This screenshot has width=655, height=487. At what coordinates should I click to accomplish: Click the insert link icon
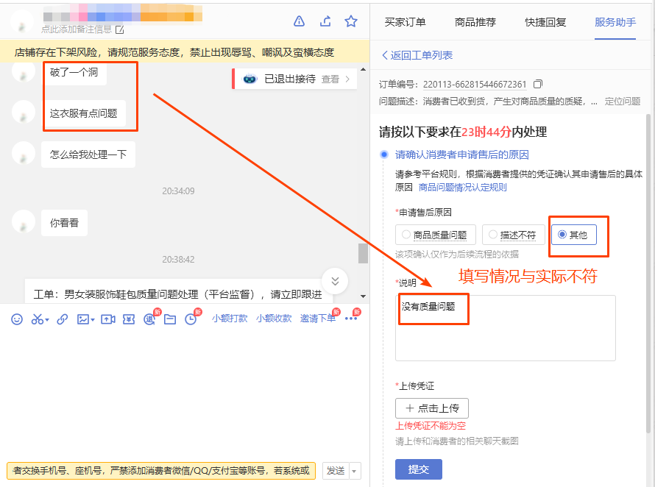(x=62, y=319)
